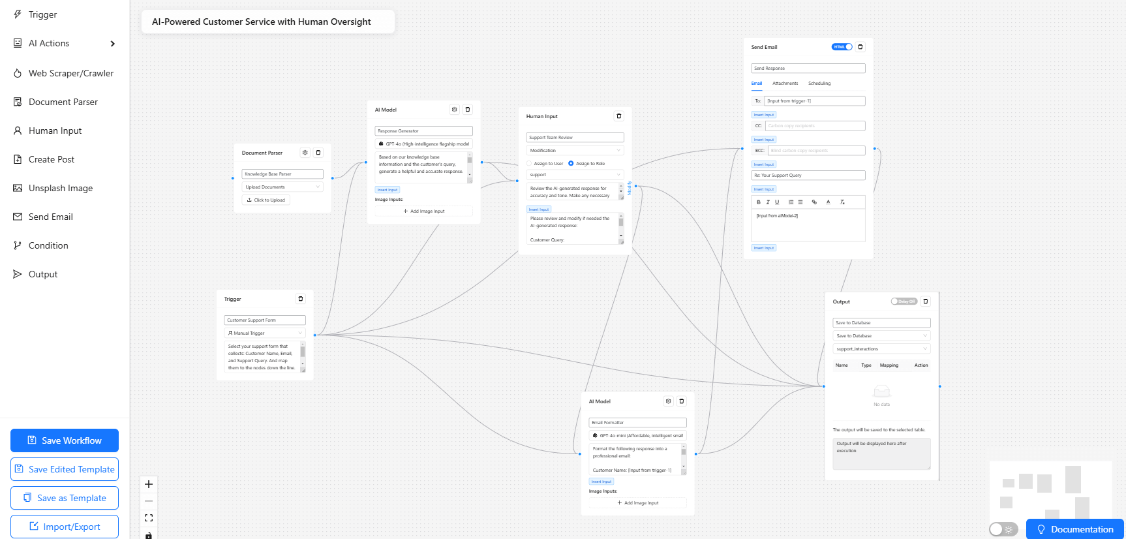Switch to the Attachments tab
Image resolution: width=1126 pixels, height=539 pixels.
[x=785, y=84]
